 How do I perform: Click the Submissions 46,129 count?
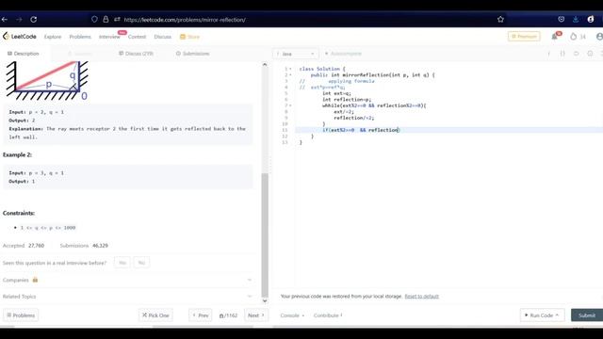100,245
